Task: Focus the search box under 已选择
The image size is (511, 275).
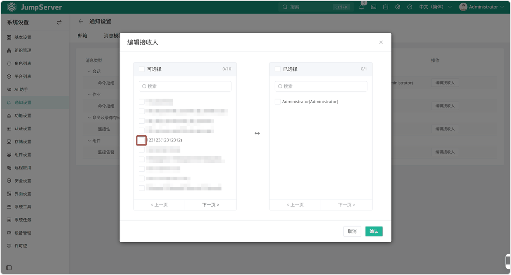Action: [x=321, y=86]
